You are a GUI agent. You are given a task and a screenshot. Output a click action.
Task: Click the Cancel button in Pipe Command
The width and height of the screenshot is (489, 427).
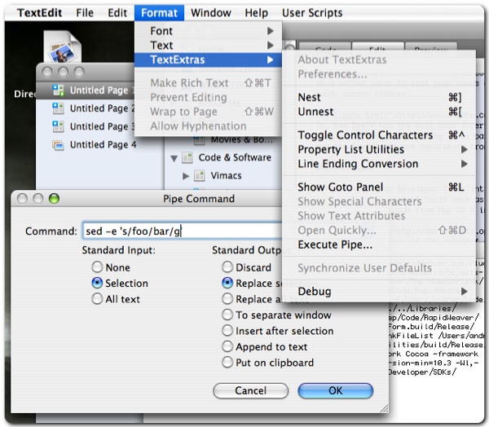251,390
